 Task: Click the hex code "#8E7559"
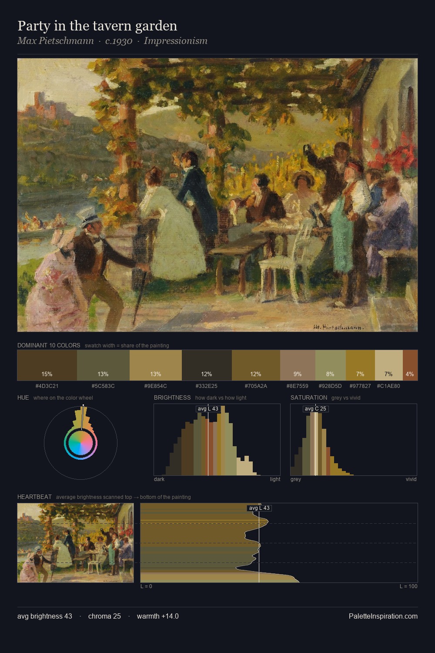(298, 386)
